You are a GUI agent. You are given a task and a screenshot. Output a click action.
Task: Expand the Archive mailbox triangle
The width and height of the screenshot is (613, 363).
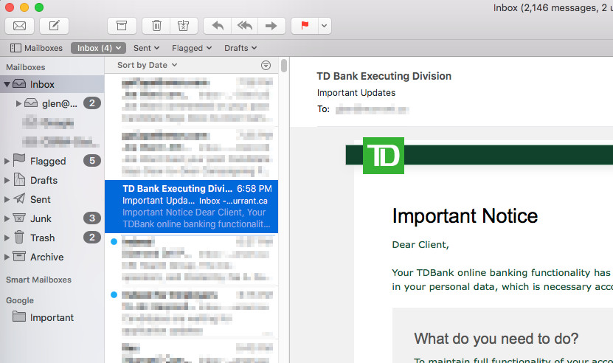coord(7,257)
